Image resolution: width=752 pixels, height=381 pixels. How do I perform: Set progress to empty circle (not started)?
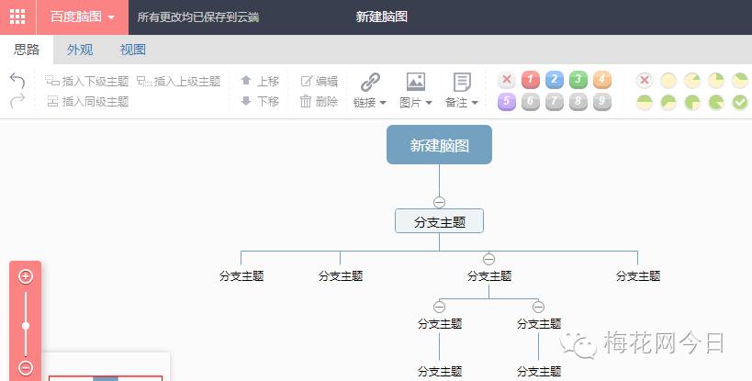click(x=668, y=80)
